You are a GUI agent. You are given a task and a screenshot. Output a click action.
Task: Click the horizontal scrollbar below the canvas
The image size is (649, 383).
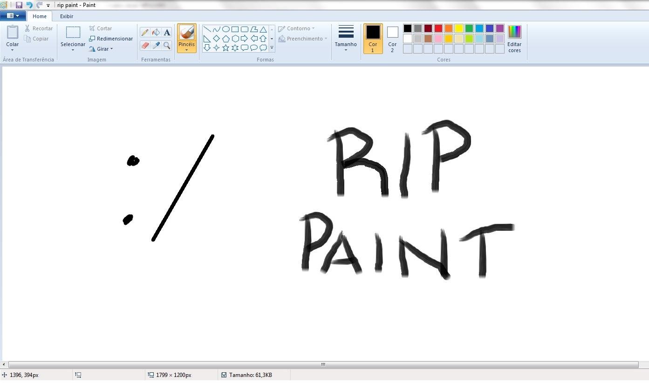point(323,364)
